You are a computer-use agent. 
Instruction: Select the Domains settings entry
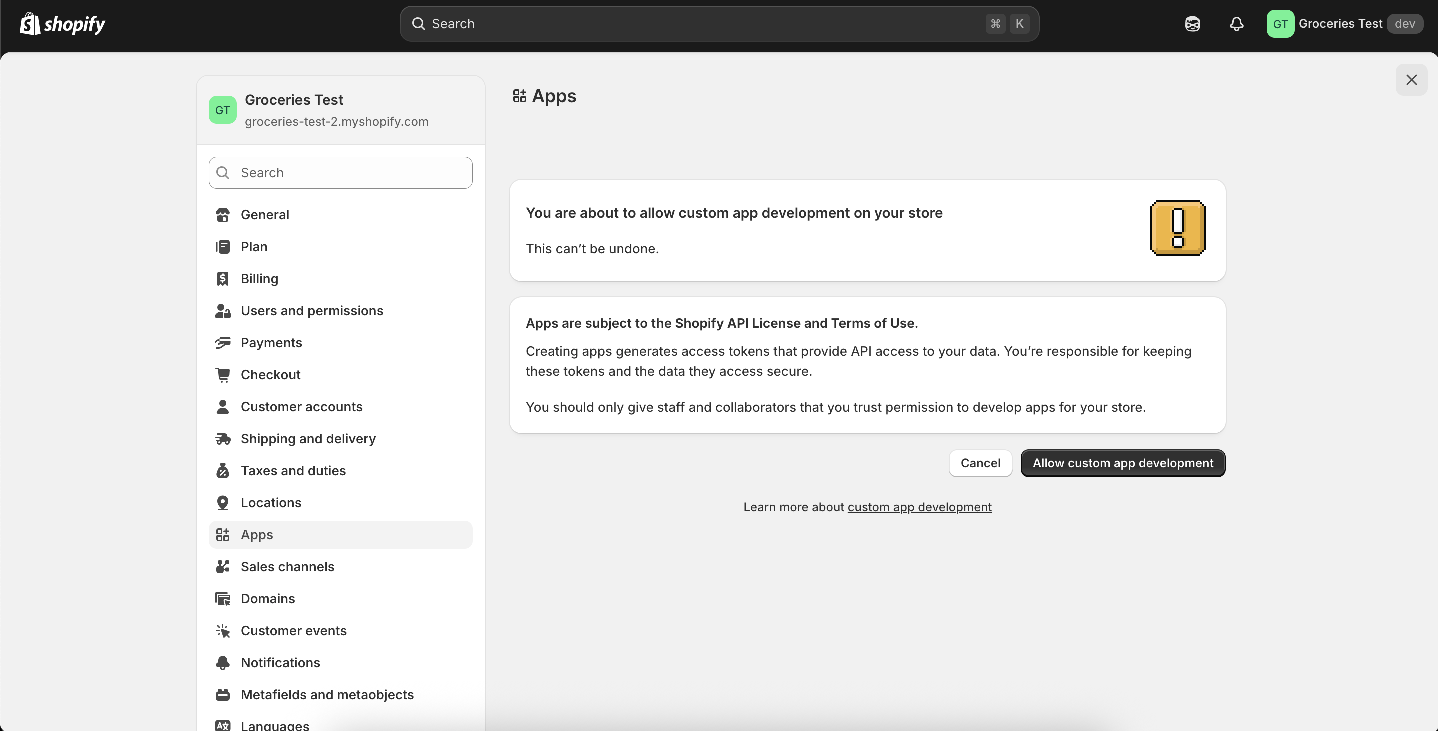coord(268,598)
